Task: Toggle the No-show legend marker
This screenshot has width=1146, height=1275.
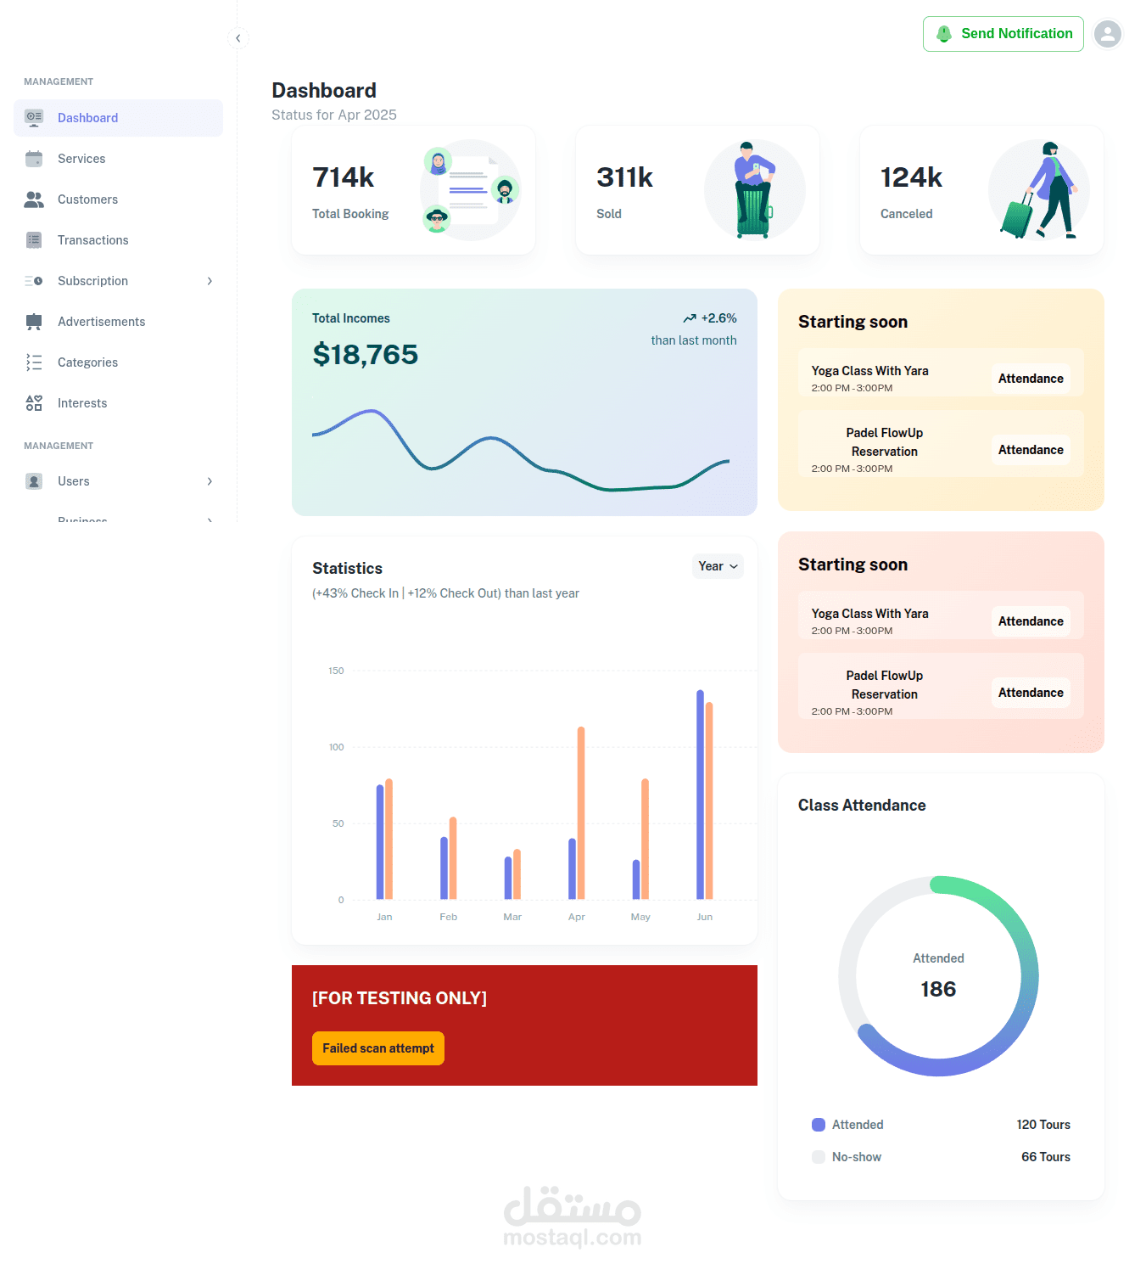Action: pos(818,1157)
